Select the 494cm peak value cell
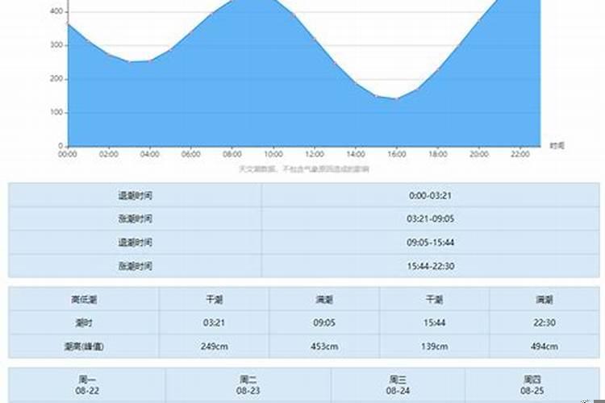This screenshot has width=605, height=403. [544, 347]
